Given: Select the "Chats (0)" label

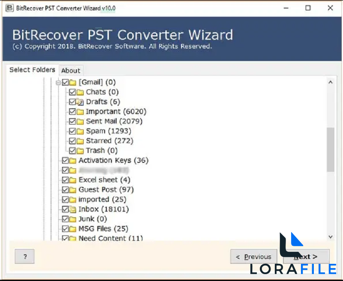Looking at the screenshot, I should click(x=102, y=92).
